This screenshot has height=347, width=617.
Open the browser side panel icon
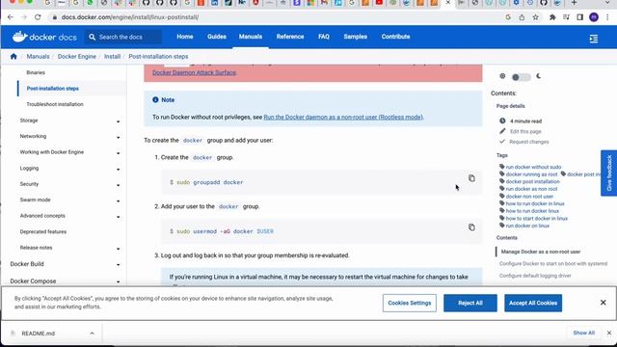(x=579, y=17)
